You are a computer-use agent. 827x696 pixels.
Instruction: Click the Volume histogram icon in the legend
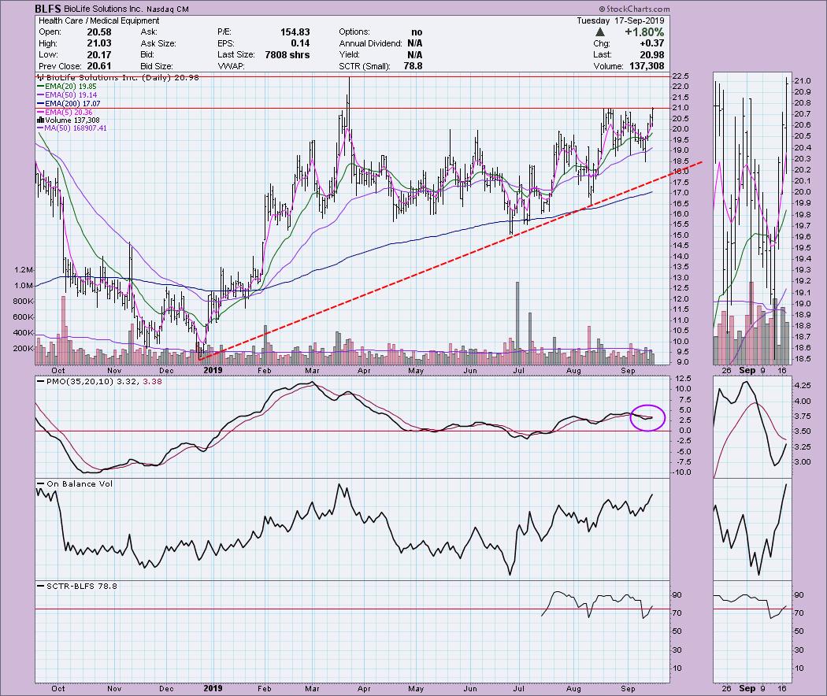coord(39,119)
